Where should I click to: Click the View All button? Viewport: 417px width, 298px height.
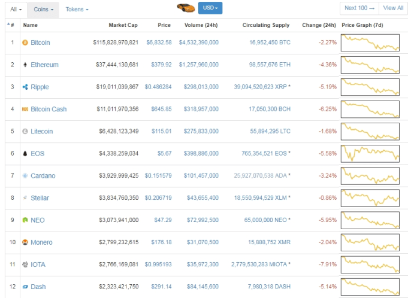pyautogui.click(x=393, y=8)
